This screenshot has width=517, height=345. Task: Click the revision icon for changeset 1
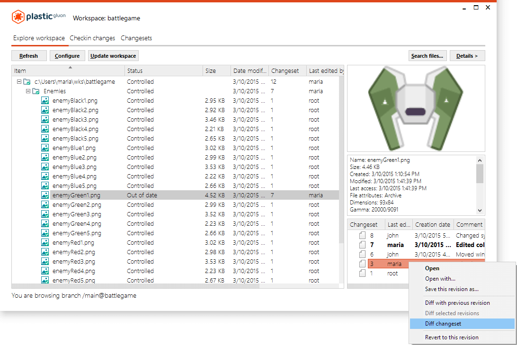[362, 273]
